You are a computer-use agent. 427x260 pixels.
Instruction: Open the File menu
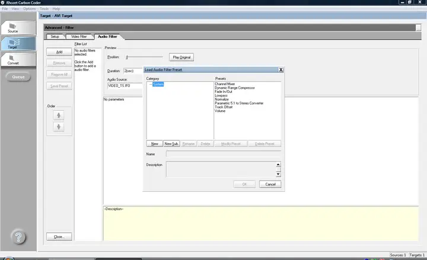(5, 9)
